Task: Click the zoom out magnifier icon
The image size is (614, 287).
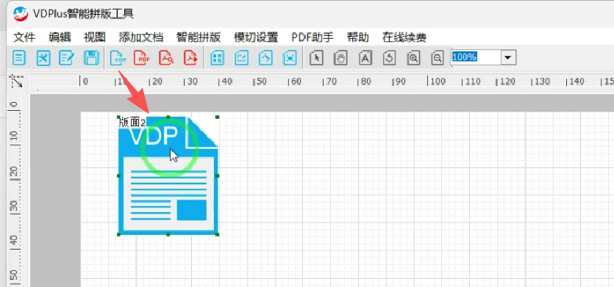Action: [x=438, y=58]
